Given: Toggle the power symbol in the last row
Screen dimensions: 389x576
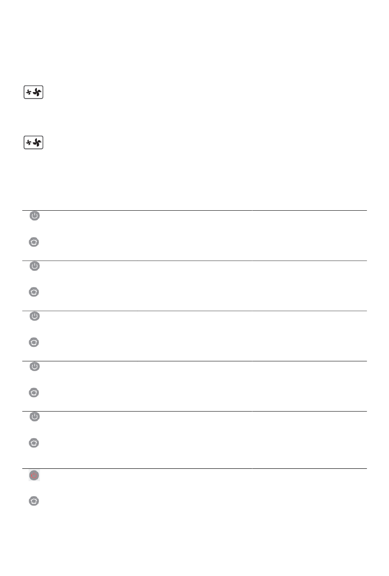Looking at the screenshot, I should [34, 475].
